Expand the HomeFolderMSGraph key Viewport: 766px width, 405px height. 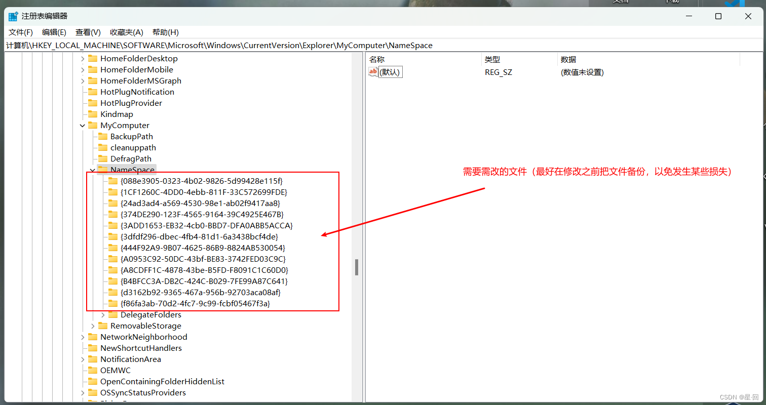pyautogui.click(x=83, y=81)
